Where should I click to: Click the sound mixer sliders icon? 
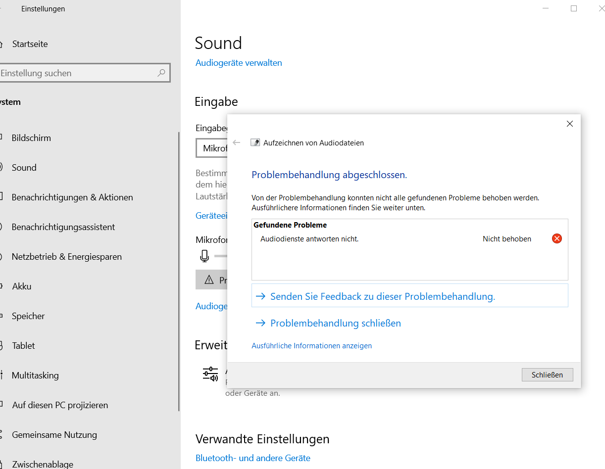point(210,374)
